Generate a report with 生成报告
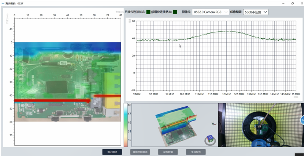The image size is (305, 157). point(196,152)
